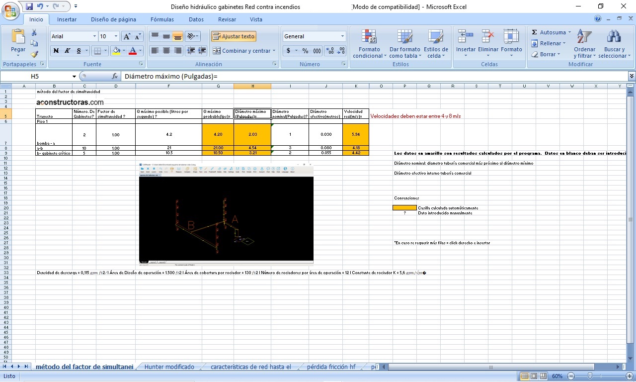Viewport: 636px width, 382px height.
Task: Open the Rellenar fill menu
Action: pos(549,43)
